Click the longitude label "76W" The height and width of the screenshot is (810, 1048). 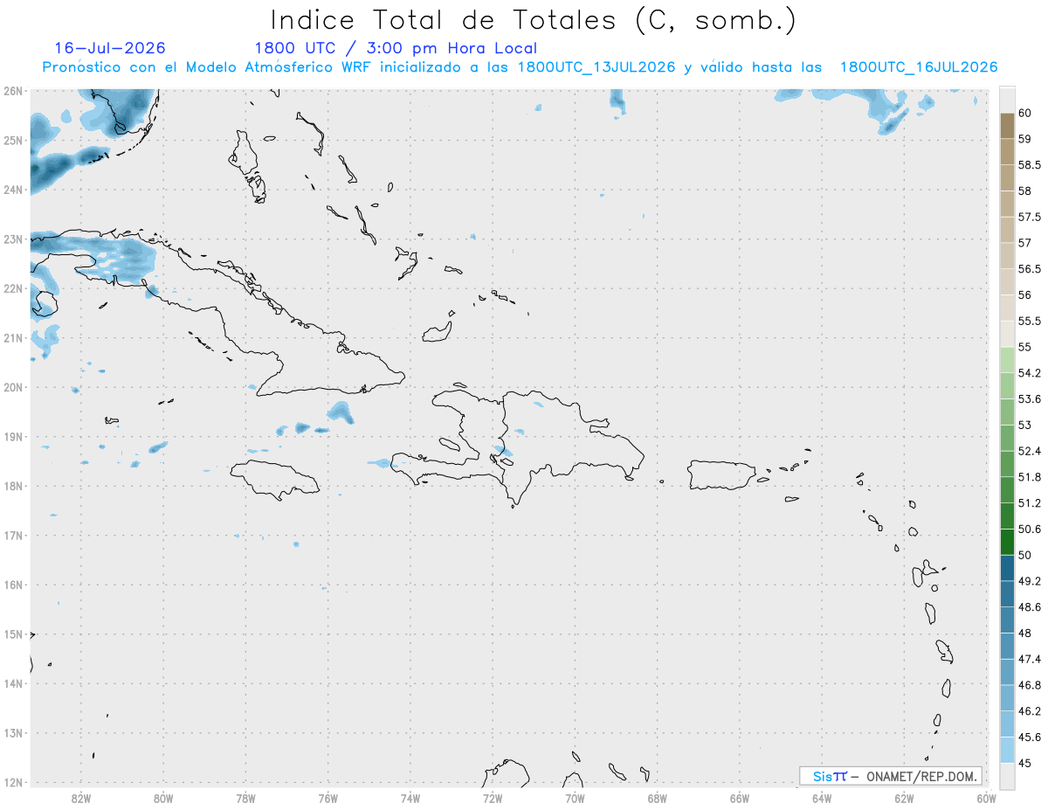click(327, 799)
